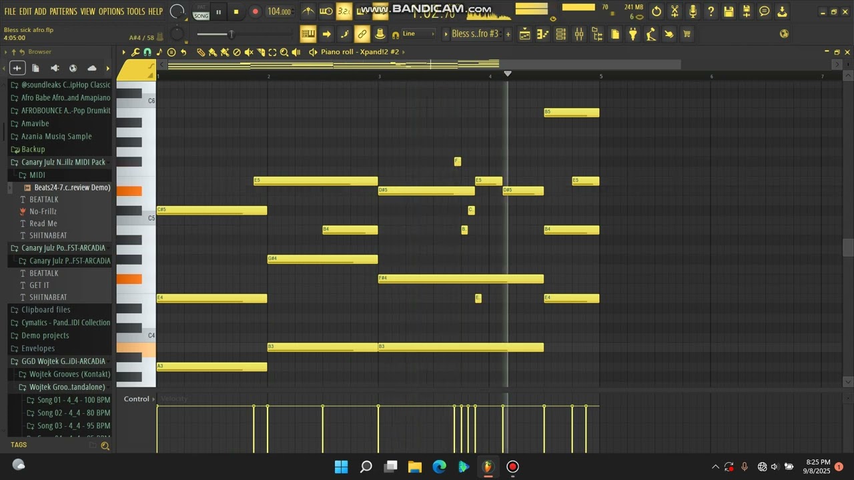Toggle typing keyboard to piano

(x=308, y=34)
